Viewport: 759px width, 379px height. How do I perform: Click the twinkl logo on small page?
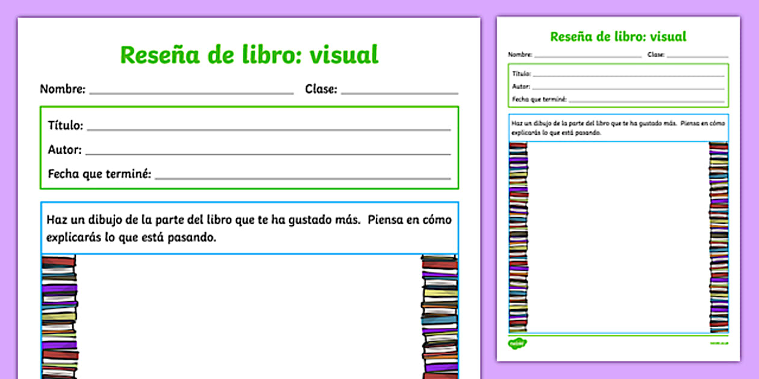pyautogui.click(x=517, y=344)
